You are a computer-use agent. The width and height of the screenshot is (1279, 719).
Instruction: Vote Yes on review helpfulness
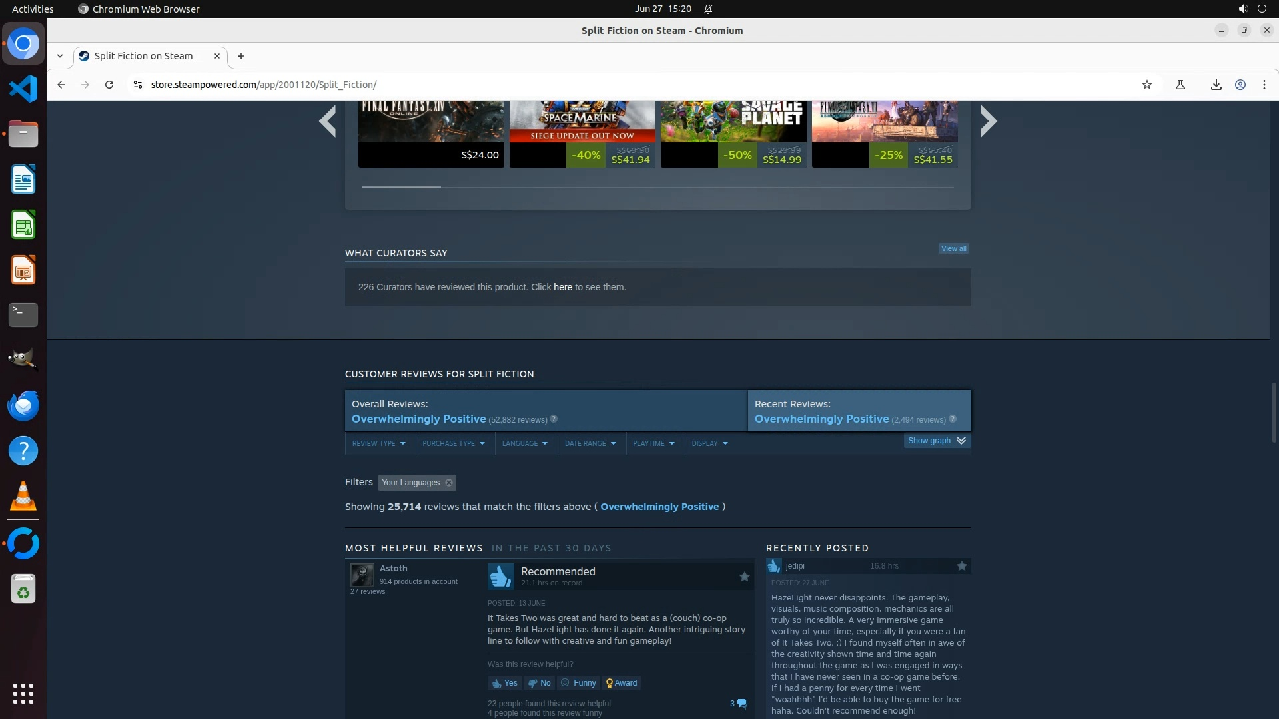(504, 683)
